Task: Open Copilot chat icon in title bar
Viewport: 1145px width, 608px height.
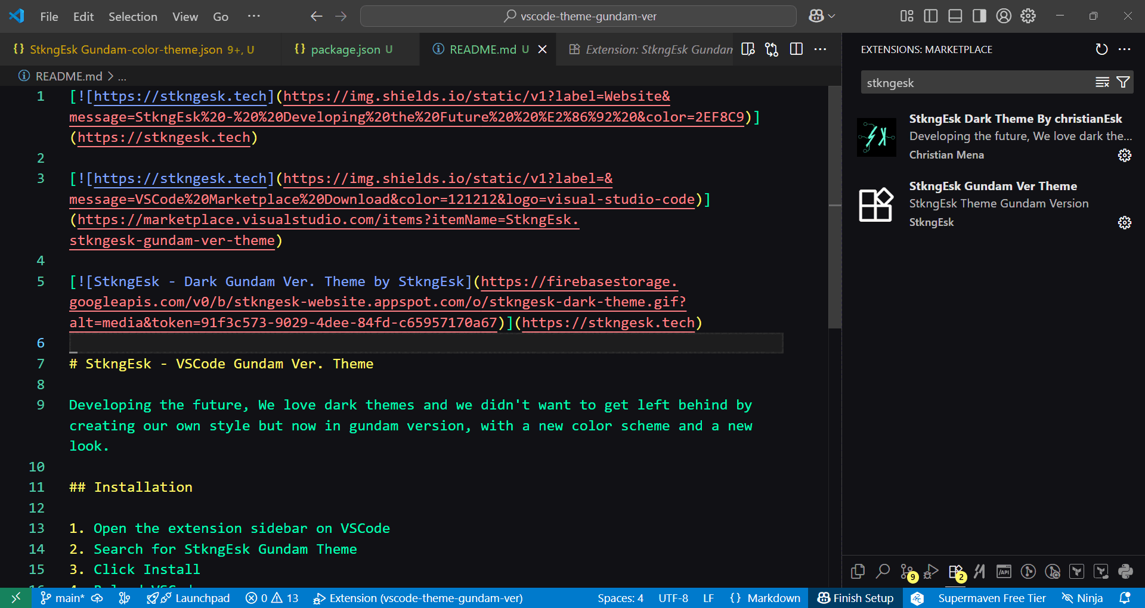Action: tap(816, 16)
